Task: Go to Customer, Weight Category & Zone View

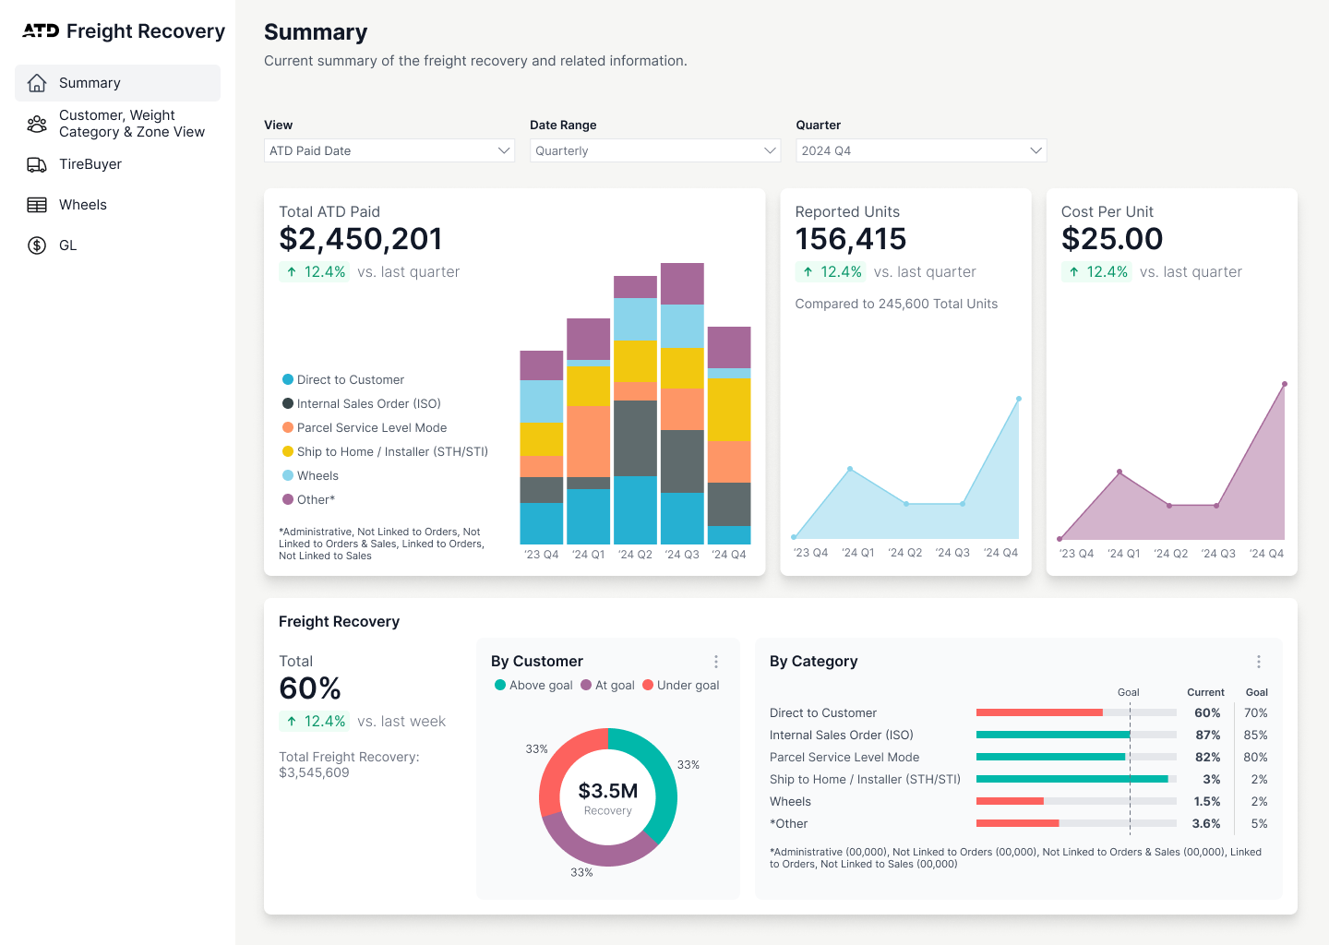Action: pyautogui.click(x=117, y=124)
